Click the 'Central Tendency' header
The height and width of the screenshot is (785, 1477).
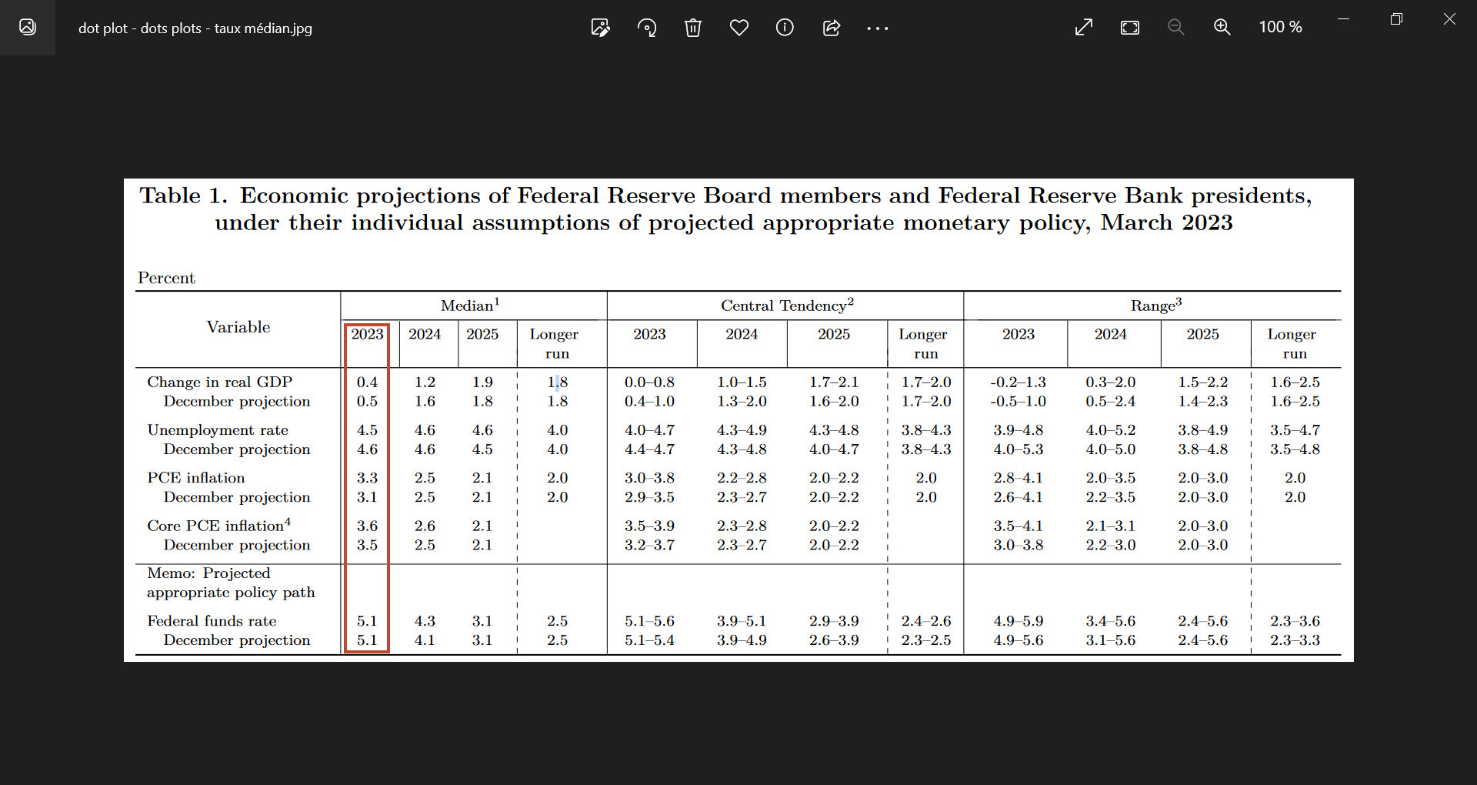point(787,306)
